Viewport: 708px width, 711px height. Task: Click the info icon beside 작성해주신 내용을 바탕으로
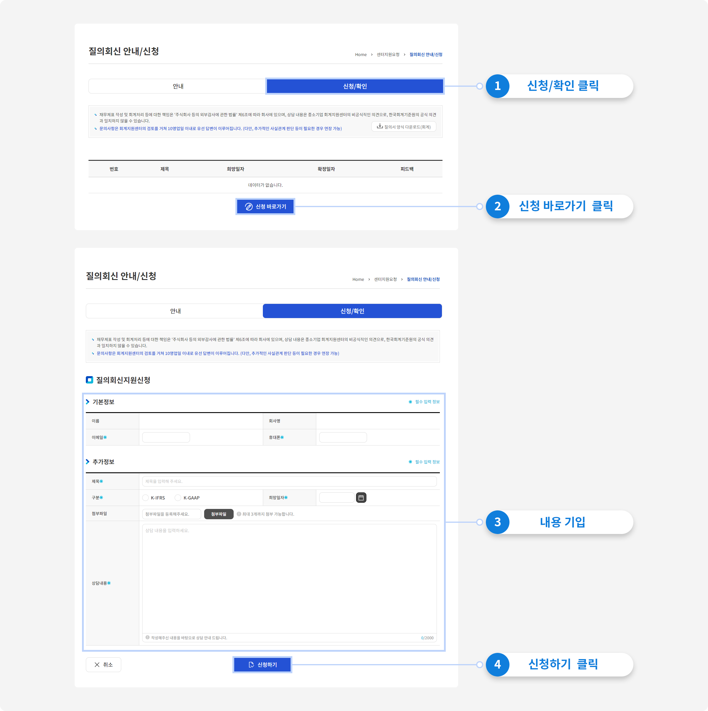tap(147, 638)
